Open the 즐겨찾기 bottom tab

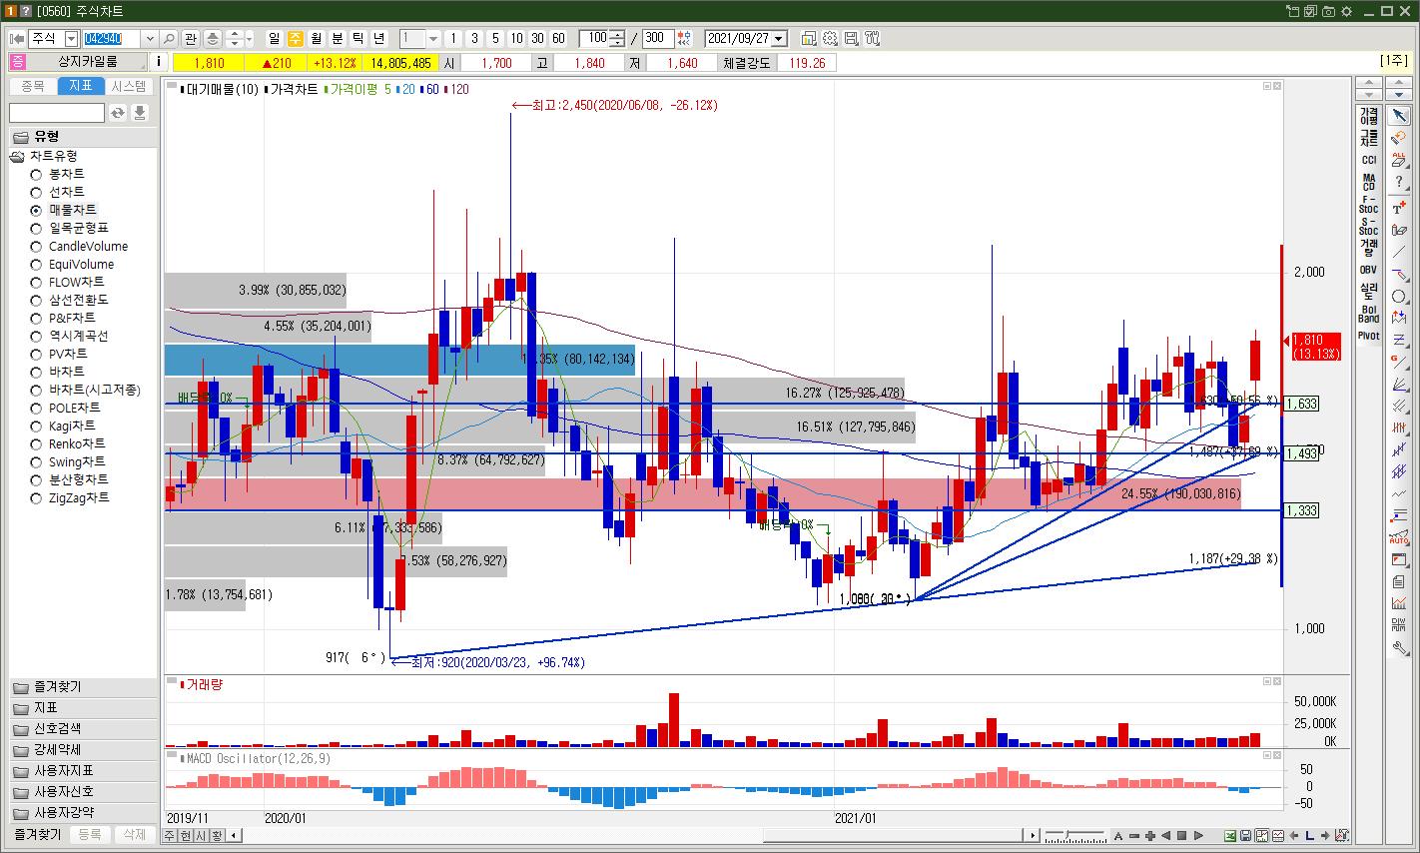[37, 835]
